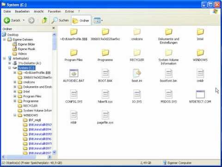The height and width of the screenshot is (167, 222).
Task: Click Eigener Computer in status bar
Action: 177,163
